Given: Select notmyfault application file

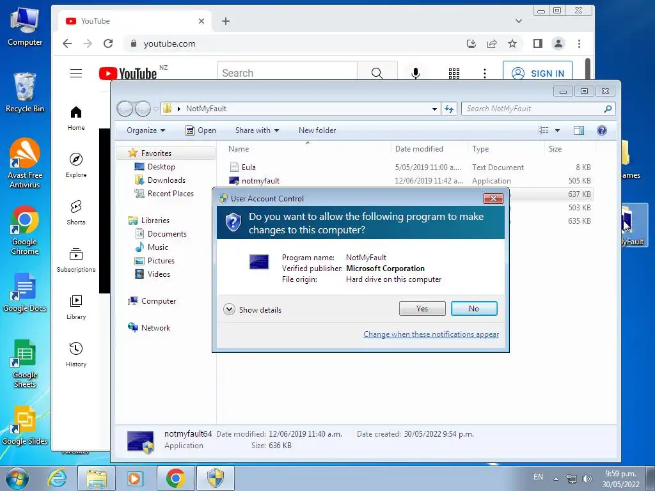Looking at the screenshot, I should [260, 181].
